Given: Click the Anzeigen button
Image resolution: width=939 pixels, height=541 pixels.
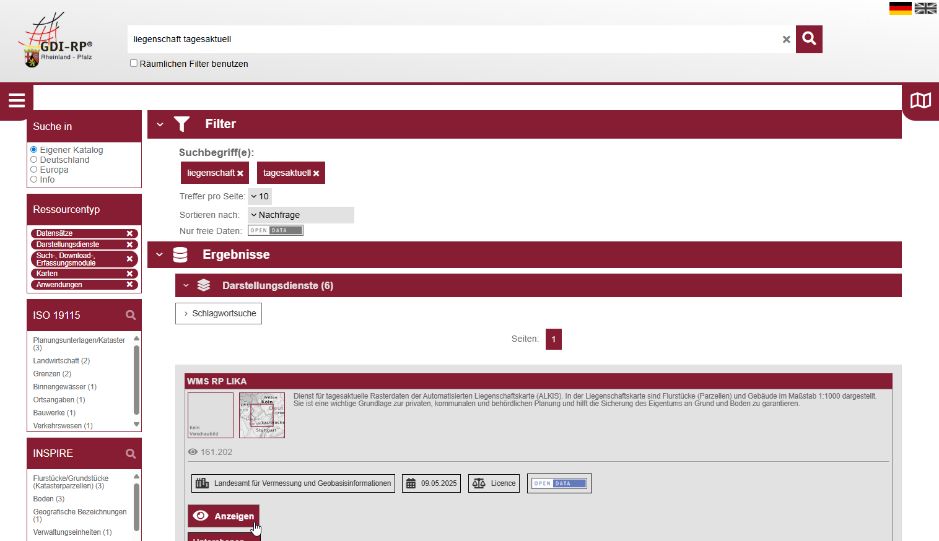Looking at the screenshot, I should pyautogui.click(x=224, y=516).
